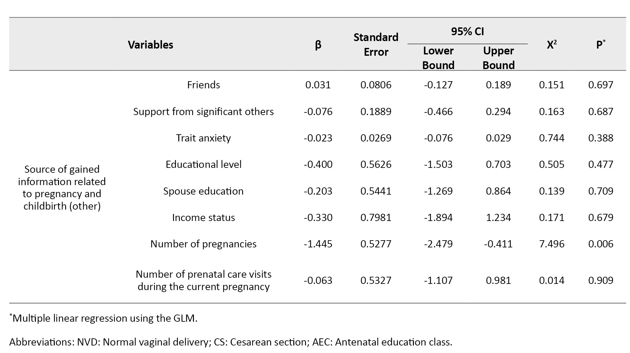630x353 pixels.
Task: Select the Trait anxiety row label
Action: [x=203, y=138]
